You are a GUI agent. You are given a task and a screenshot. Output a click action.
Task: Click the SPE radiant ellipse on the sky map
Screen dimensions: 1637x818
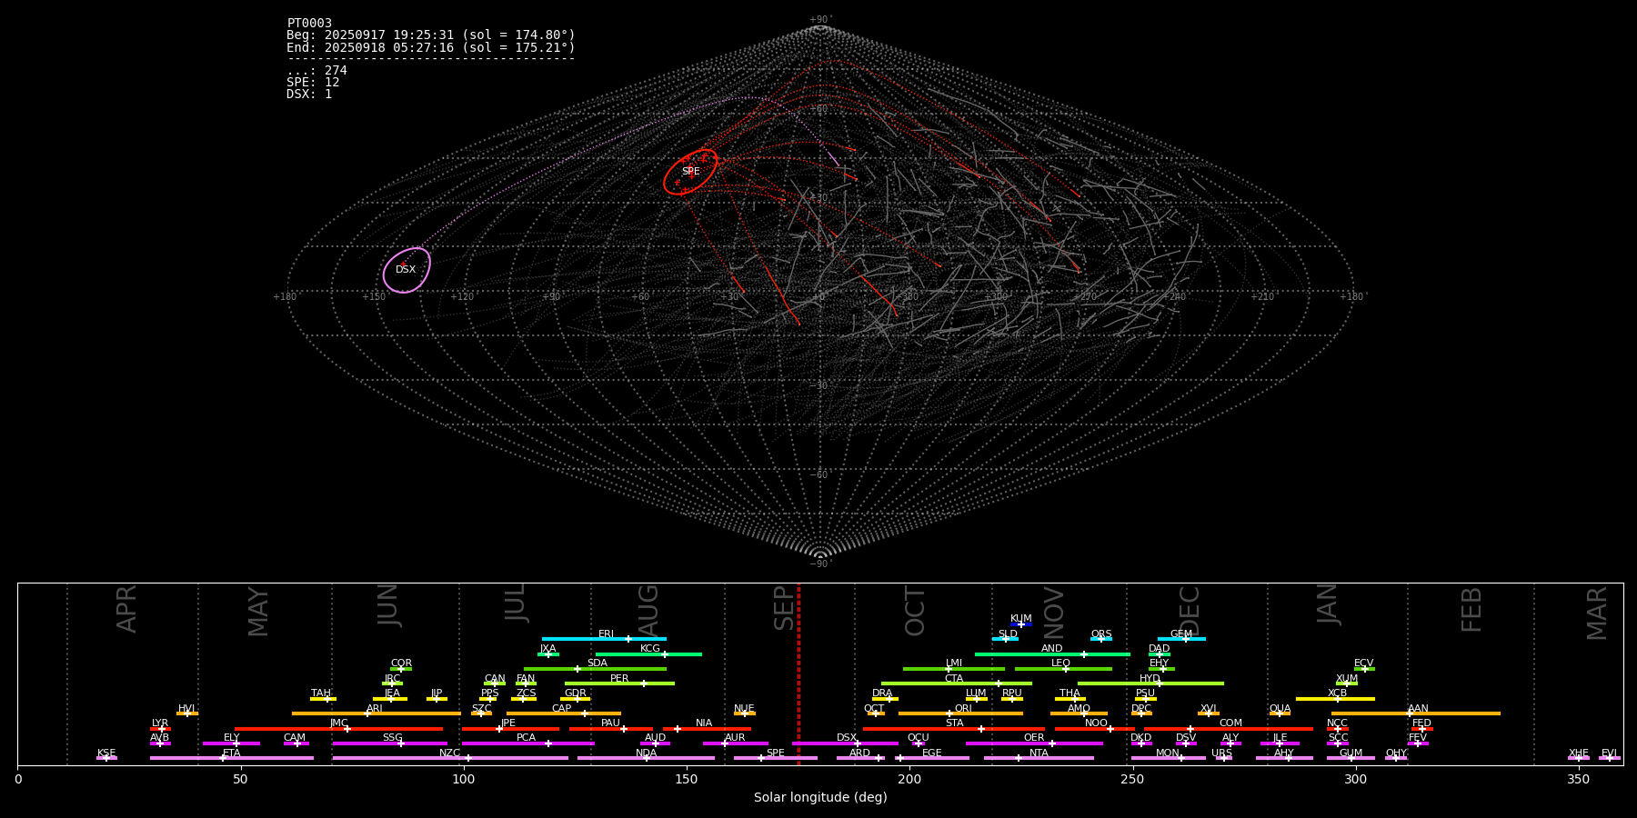tap(690, 172)
